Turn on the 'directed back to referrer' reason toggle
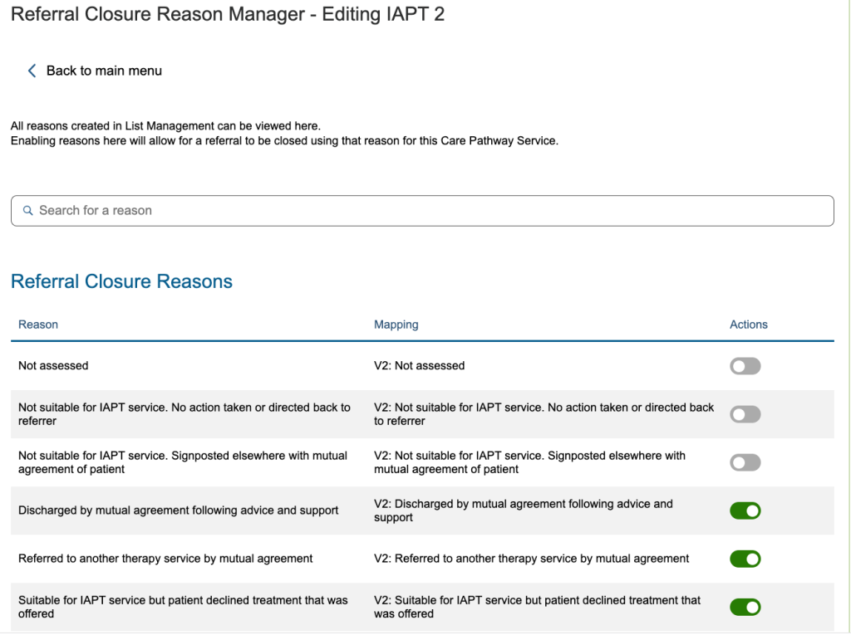 tap(745, 414)
